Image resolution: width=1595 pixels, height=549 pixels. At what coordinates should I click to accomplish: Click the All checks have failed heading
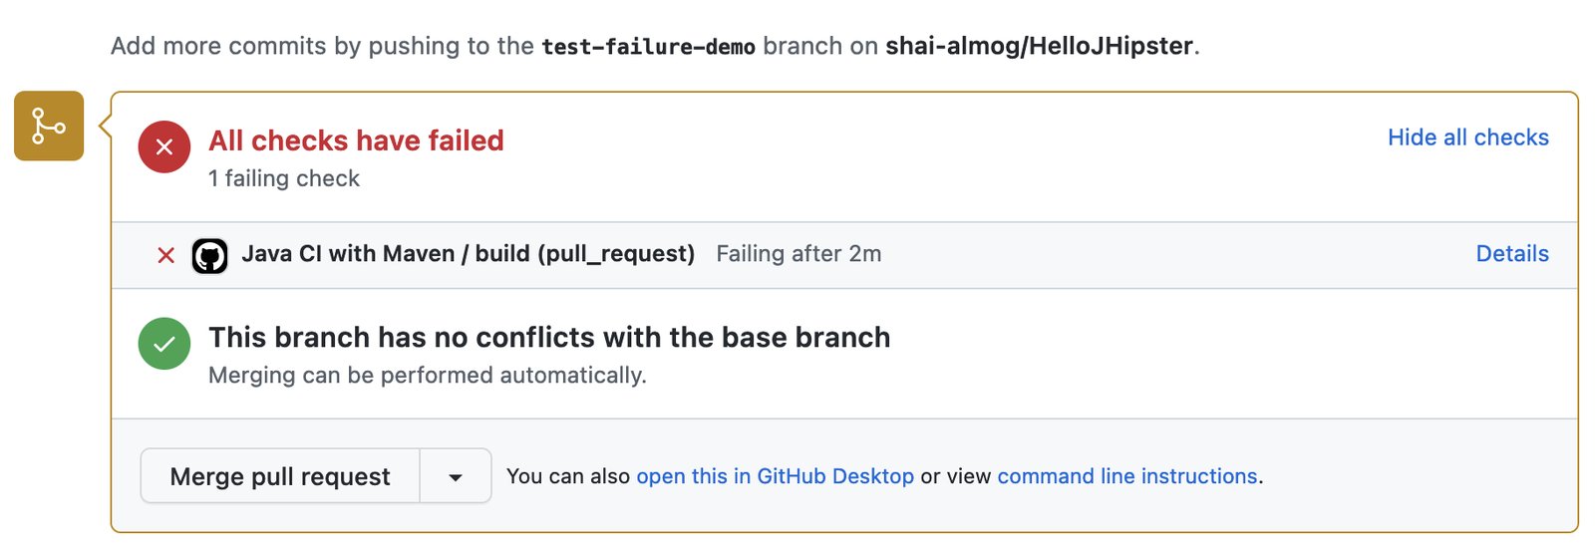pos(356,140)
